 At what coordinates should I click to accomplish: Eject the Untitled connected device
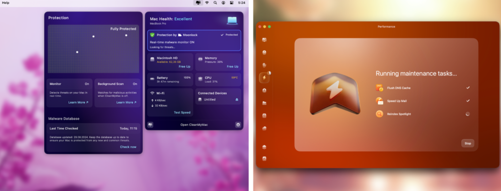[x=237, y=99]
